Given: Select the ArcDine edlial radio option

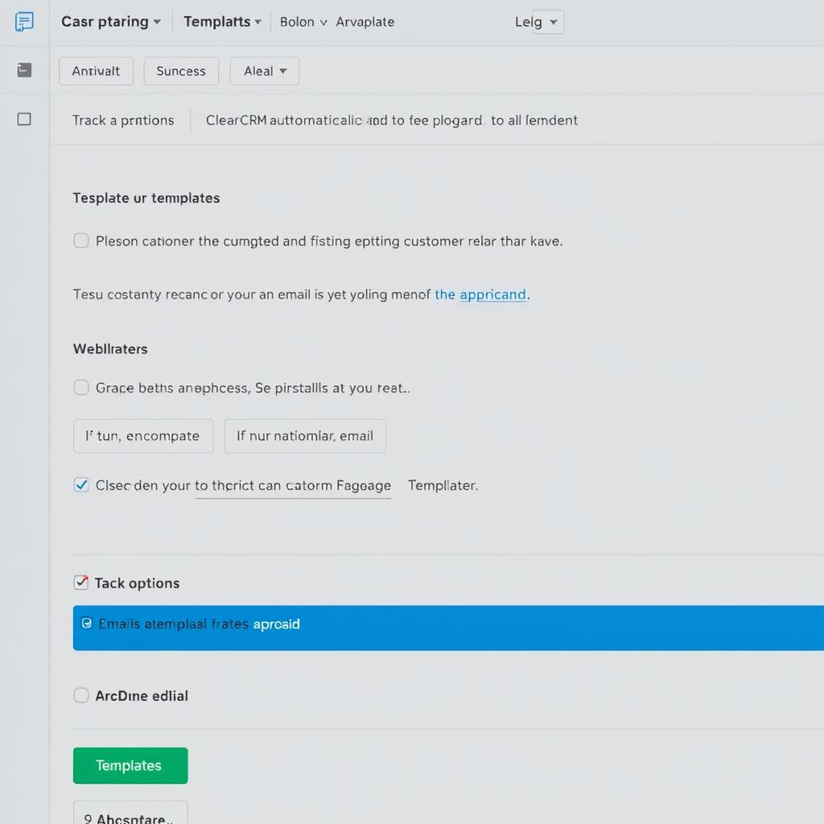Looking at the screenshot, I should click(x=81, y=695).
